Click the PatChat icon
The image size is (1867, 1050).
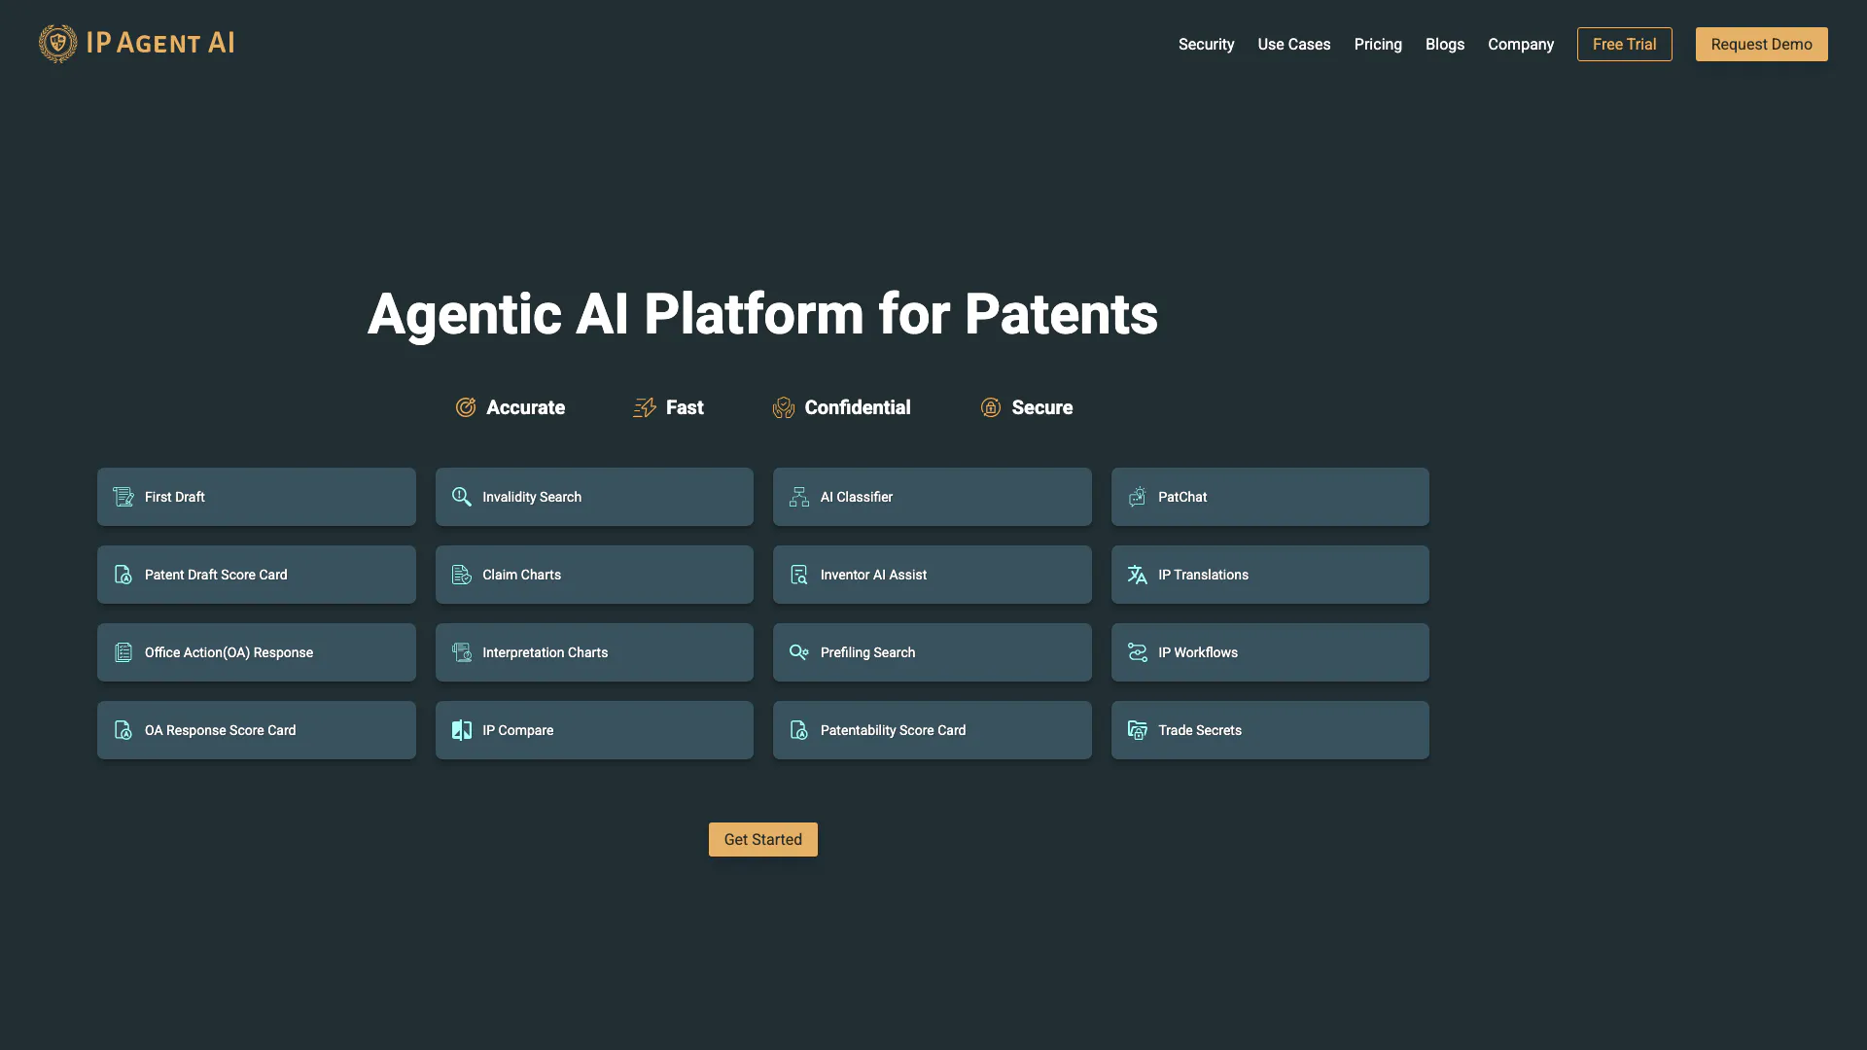tap(1137, 497)
